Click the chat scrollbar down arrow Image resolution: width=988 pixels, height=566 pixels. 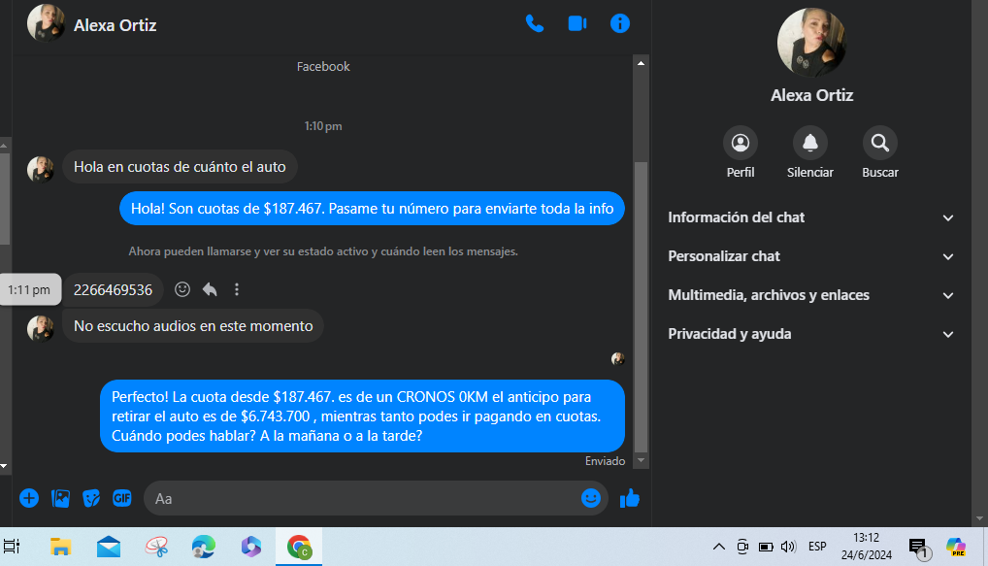(641, 461)
